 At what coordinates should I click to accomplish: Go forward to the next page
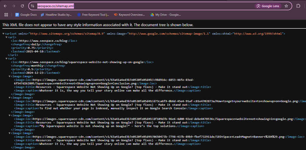pos(14,6)
